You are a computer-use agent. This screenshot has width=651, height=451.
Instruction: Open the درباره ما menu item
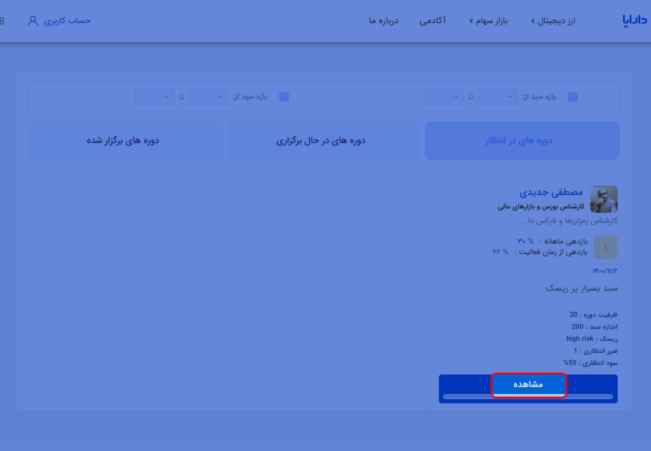tap(384, 21)
